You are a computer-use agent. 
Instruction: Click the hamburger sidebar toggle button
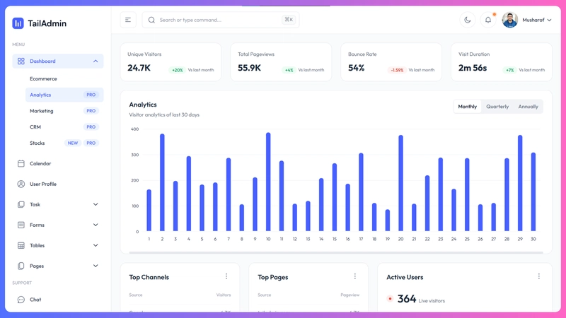tap(128, 20)
